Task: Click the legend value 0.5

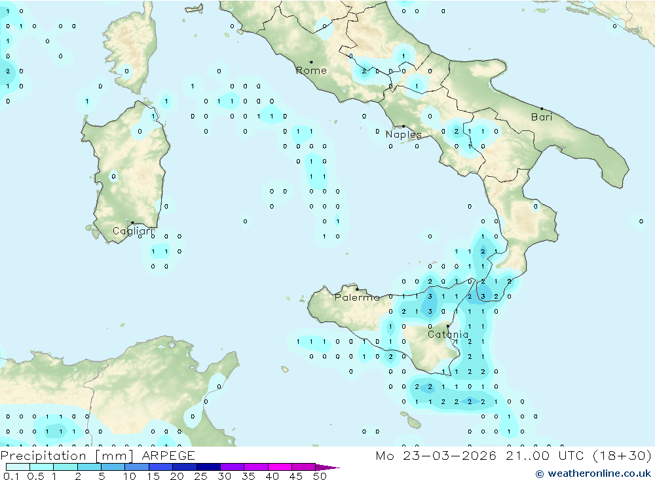Action: tap(35, 476)
